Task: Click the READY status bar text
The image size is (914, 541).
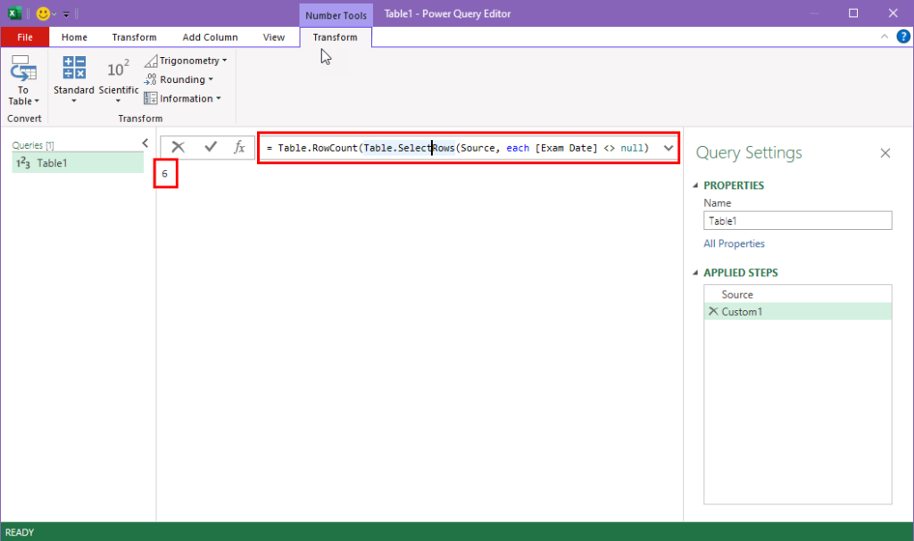Action: point(20,532)
